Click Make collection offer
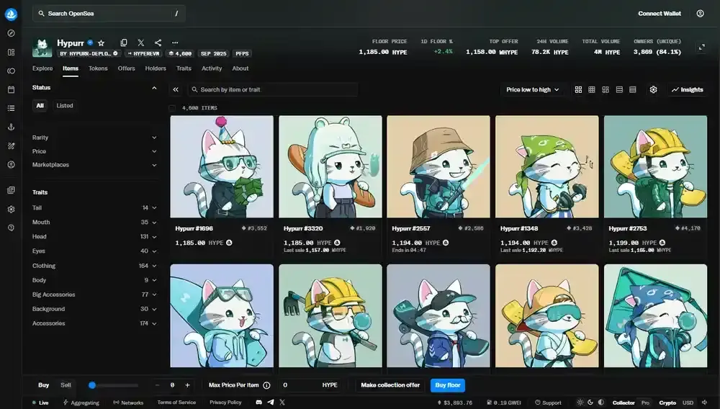The width and height of the screenshot is (720, 409). (390, 385)
